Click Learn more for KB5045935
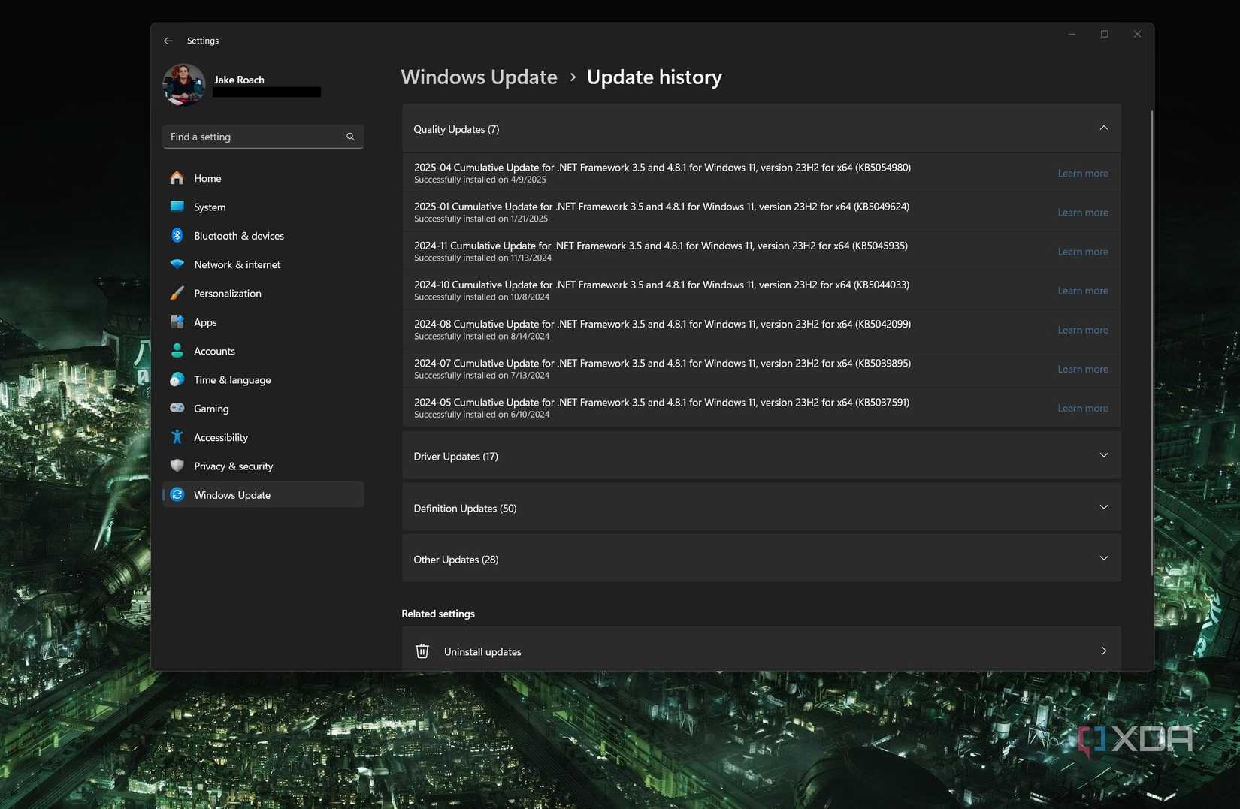Screen dimensions: 1240x809 pyautogui.click(x=1083, y=252)
